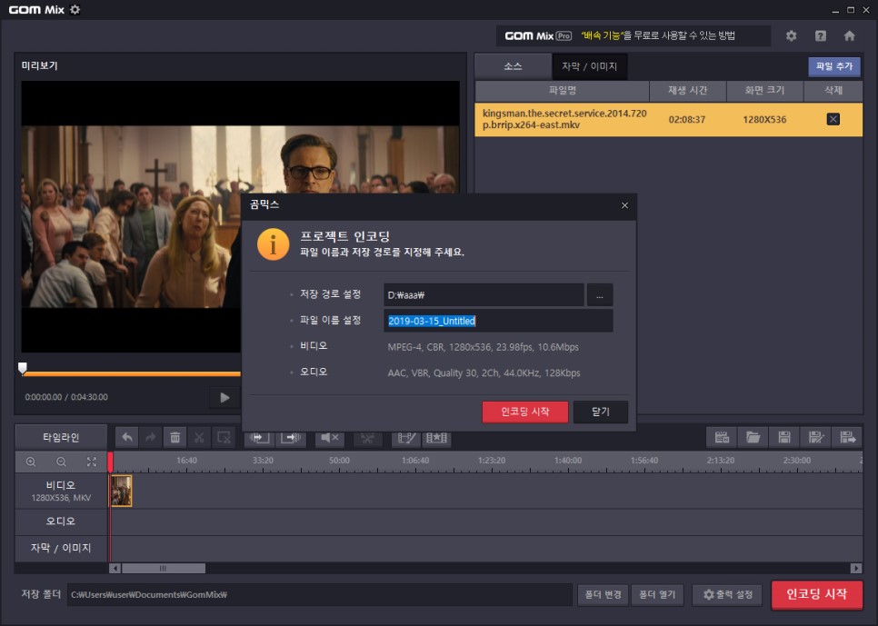The image size is (878, 626).
Task: Select the video clip thumbnail on timeline
Action: (121, 491)
